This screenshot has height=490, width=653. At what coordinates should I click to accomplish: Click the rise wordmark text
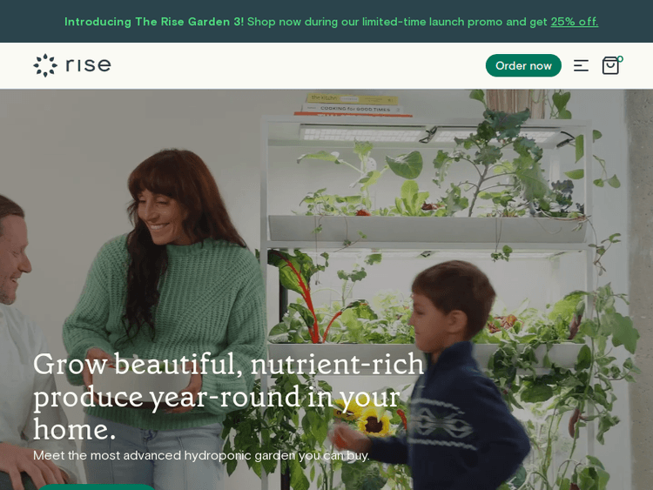(88, 65)
